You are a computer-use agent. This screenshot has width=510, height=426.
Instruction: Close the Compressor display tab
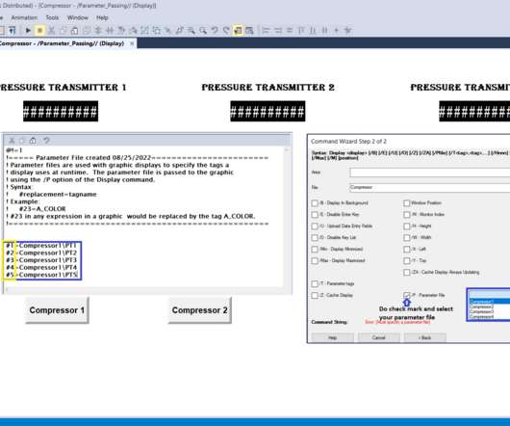pos(132,43)
